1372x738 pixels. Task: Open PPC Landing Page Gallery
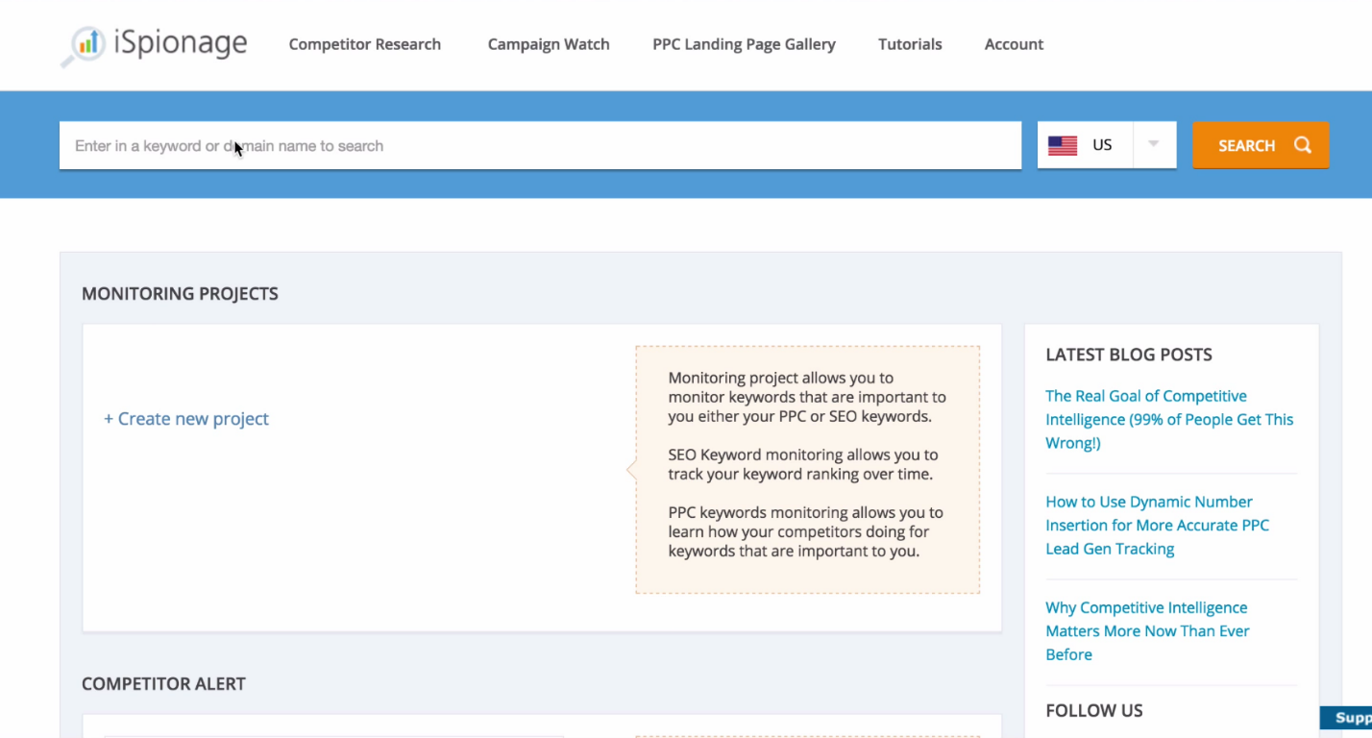744,44
